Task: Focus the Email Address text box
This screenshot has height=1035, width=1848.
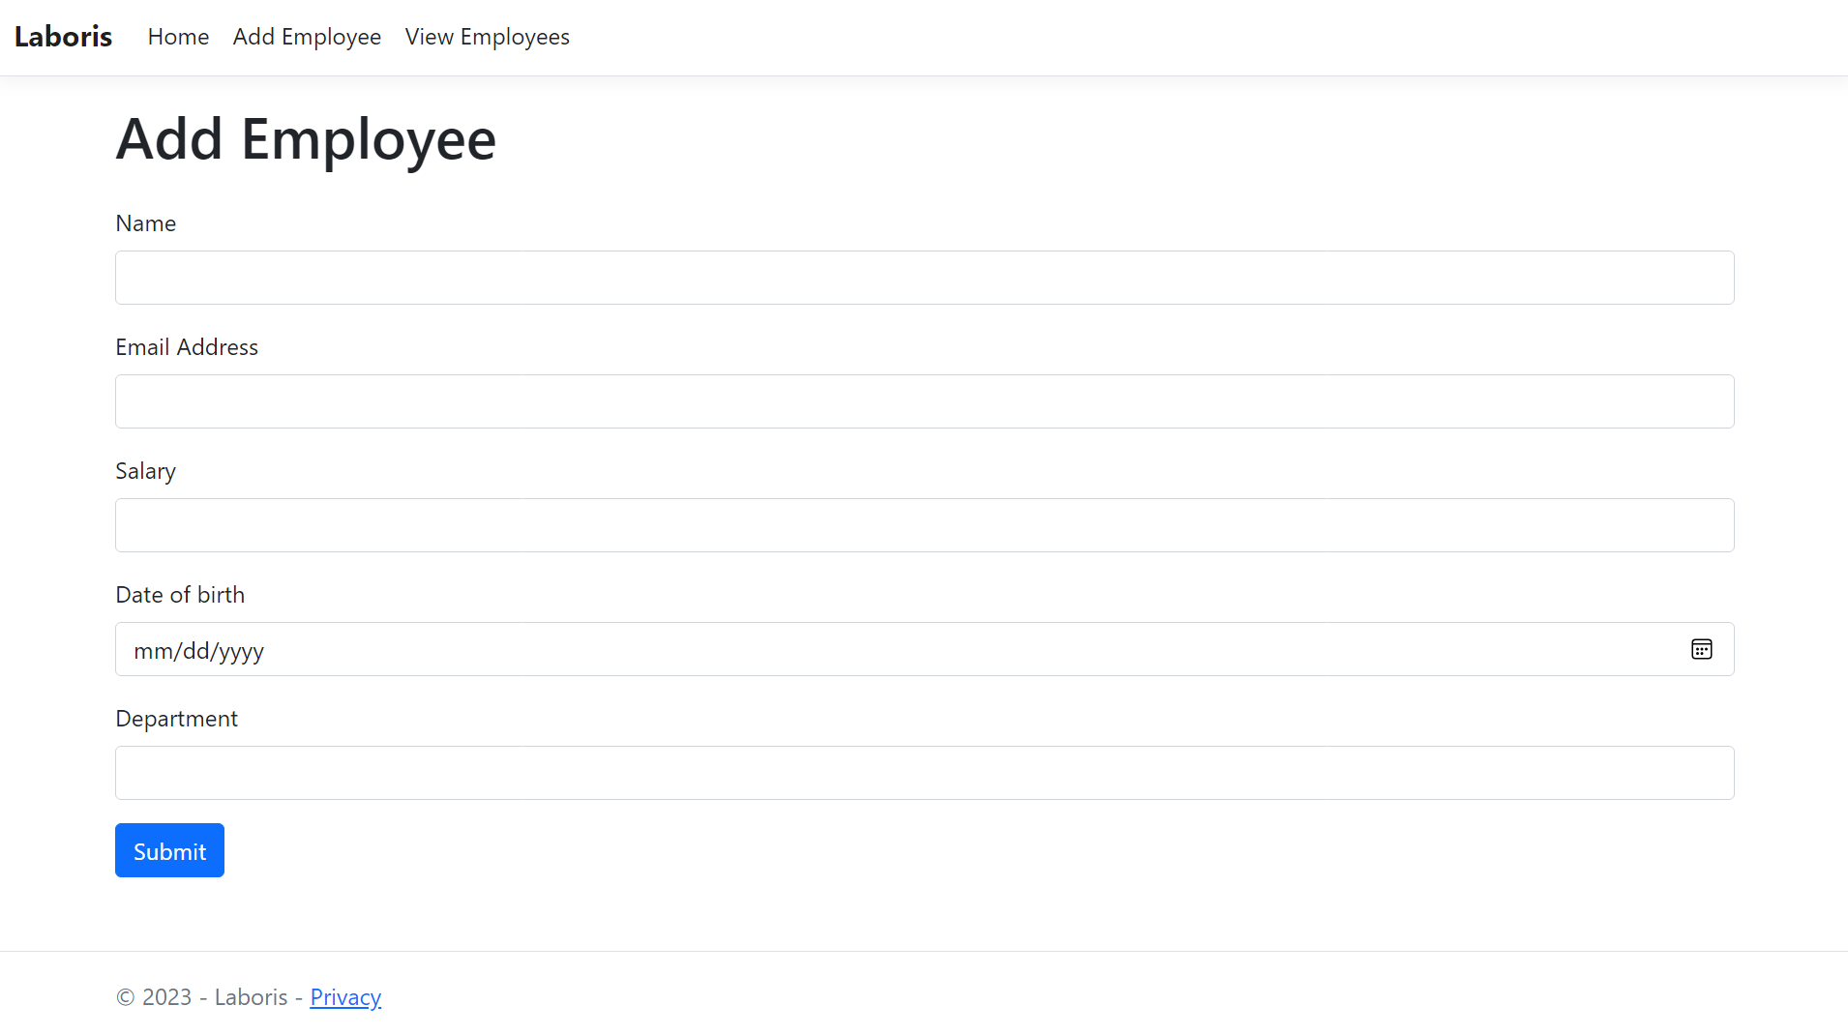Action: pyautogui.click(x=924, y=401)
